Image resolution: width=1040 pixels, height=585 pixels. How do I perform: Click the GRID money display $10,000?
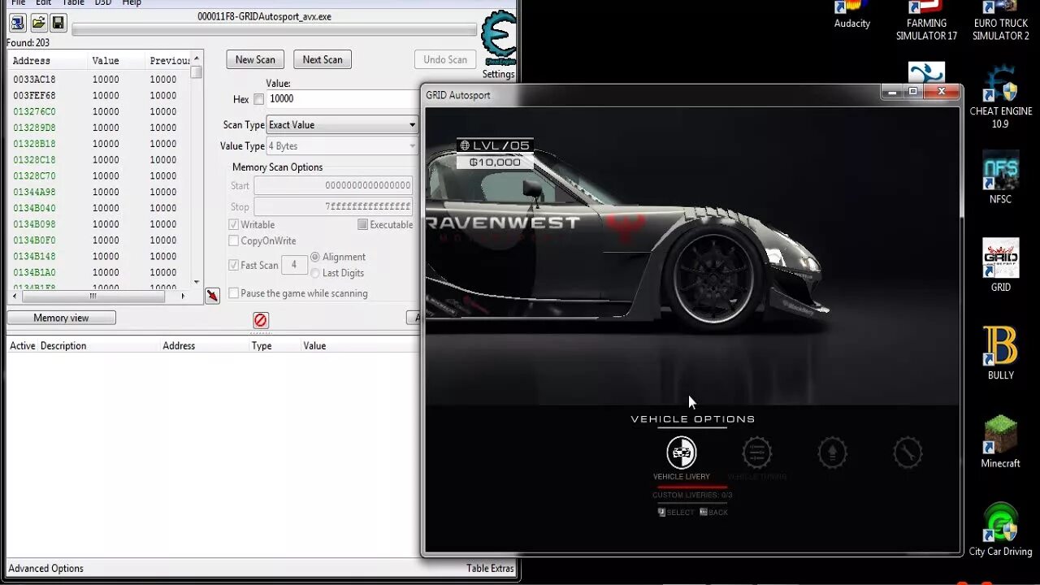(x=495, y=162)
